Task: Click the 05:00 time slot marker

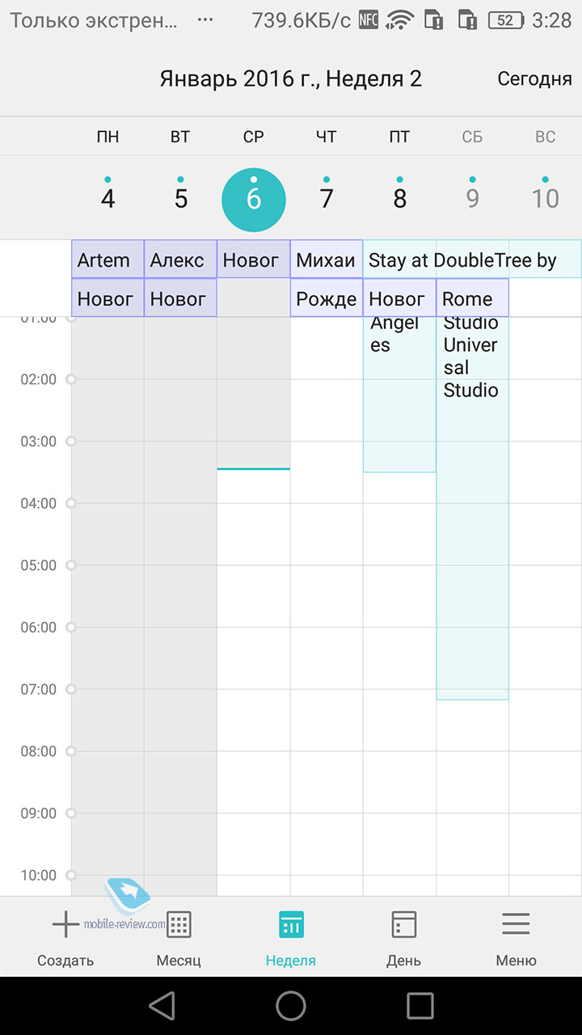Action: [71, 565]
